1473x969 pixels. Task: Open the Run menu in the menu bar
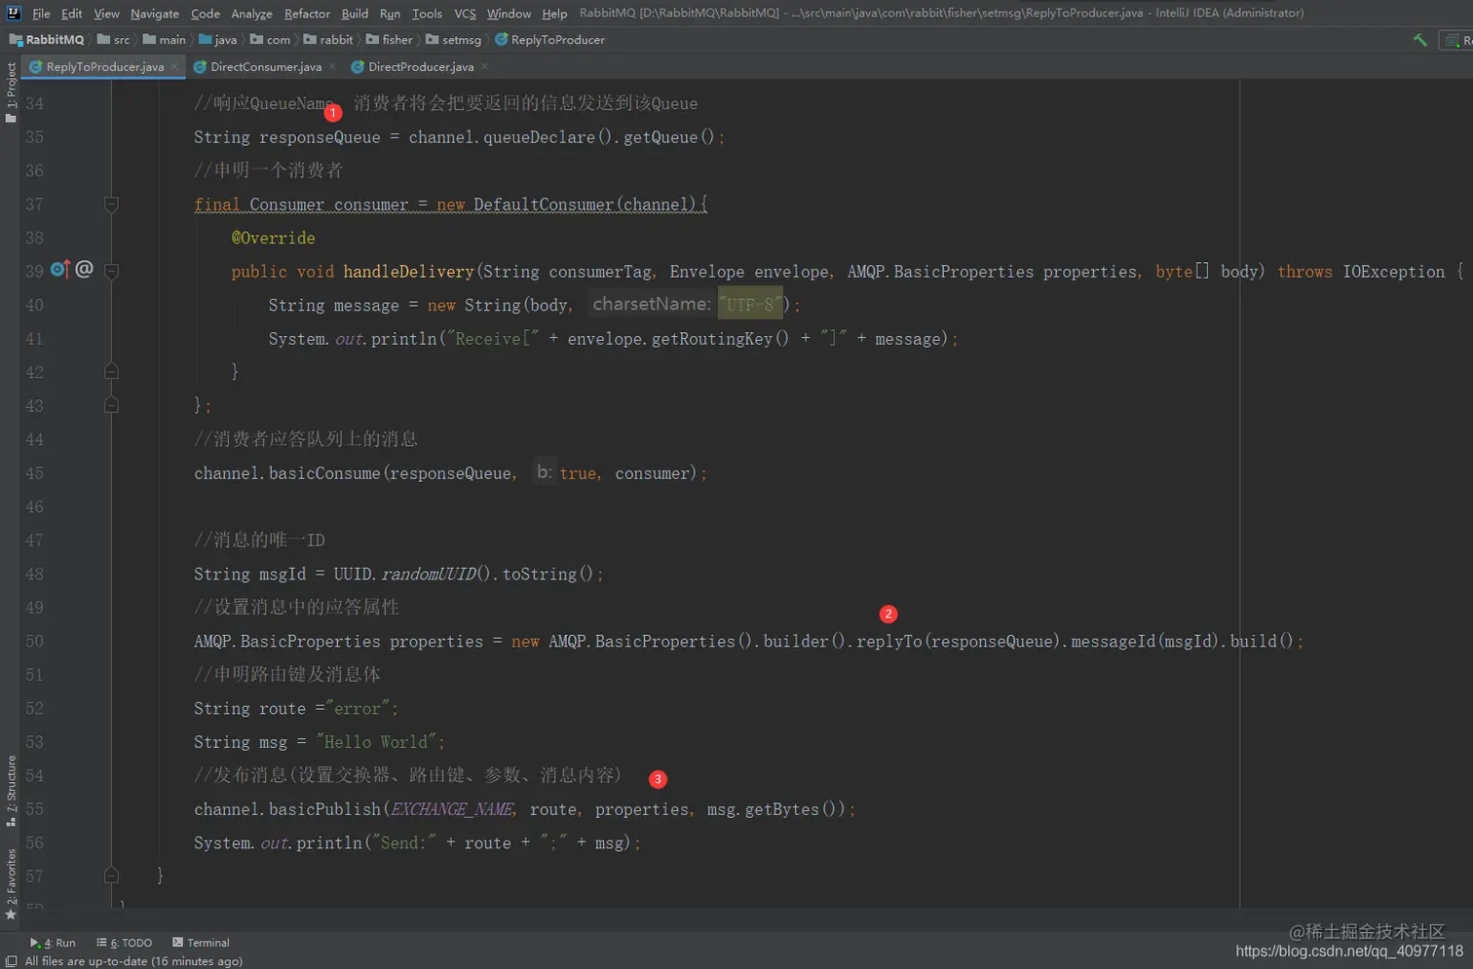click(x=390, y=14)
